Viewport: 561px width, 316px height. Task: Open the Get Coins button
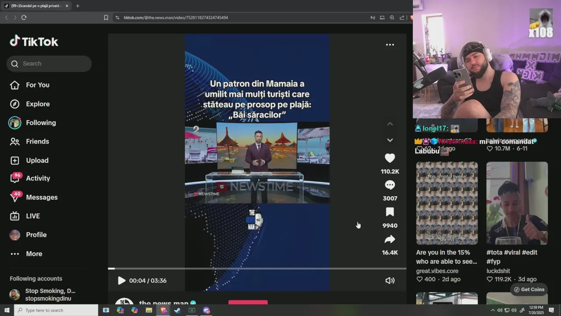[x=529, y=290]
